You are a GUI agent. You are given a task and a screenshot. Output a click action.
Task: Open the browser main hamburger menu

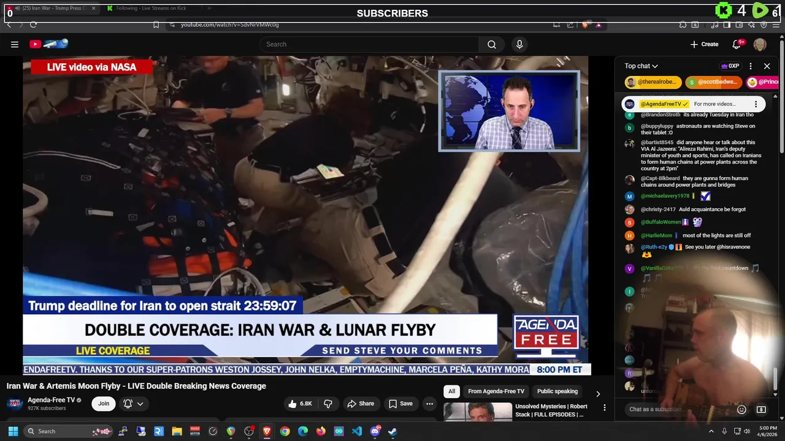tap(776, 24)
